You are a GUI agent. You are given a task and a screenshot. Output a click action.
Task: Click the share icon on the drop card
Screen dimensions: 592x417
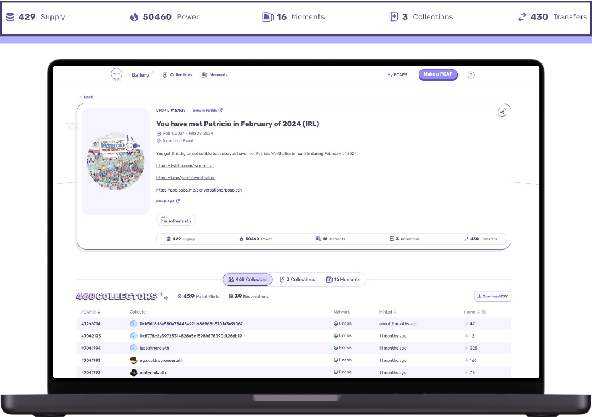(x=502, y=112)
